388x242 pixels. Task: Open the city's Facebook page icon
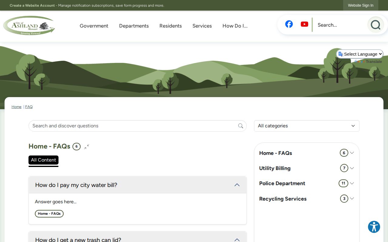tap(289, 24)
